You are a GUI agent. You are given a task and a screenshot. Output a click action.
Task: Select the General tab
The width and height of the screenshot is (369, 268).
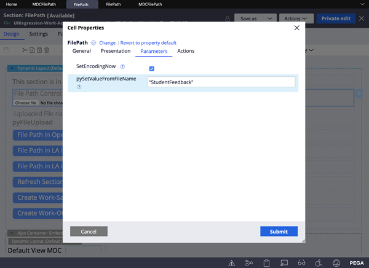[x=82, y=51]
